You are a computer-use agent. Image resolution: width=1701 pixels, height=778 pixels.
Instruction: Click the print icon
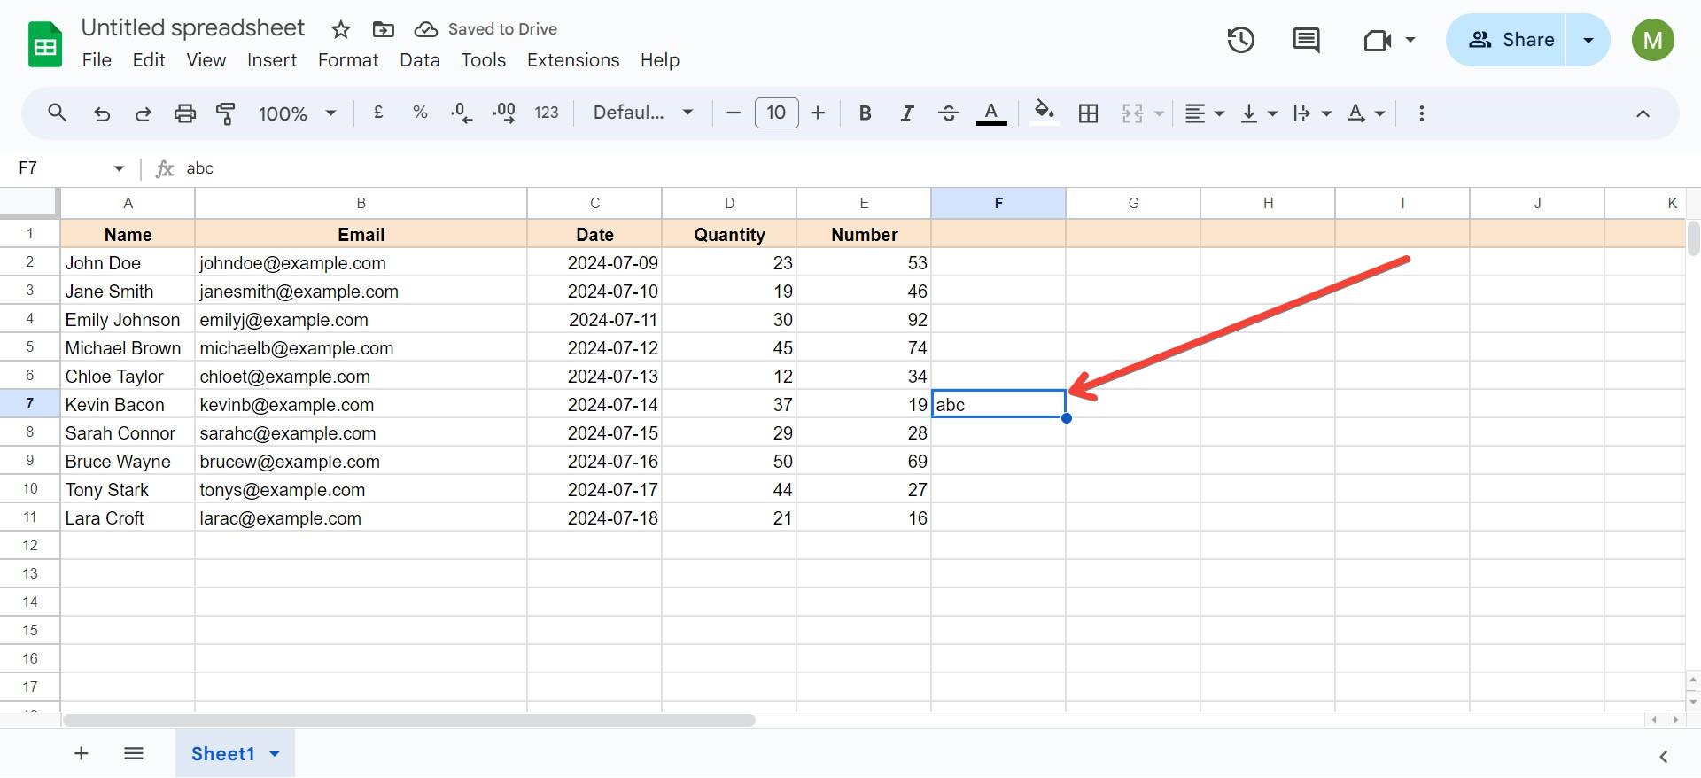pos(184,113)
